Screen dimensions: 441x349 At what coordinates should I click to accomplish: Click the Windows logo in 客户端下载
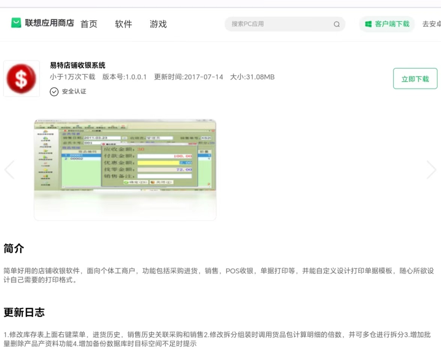pyautogui.click(x=368, y=24)
